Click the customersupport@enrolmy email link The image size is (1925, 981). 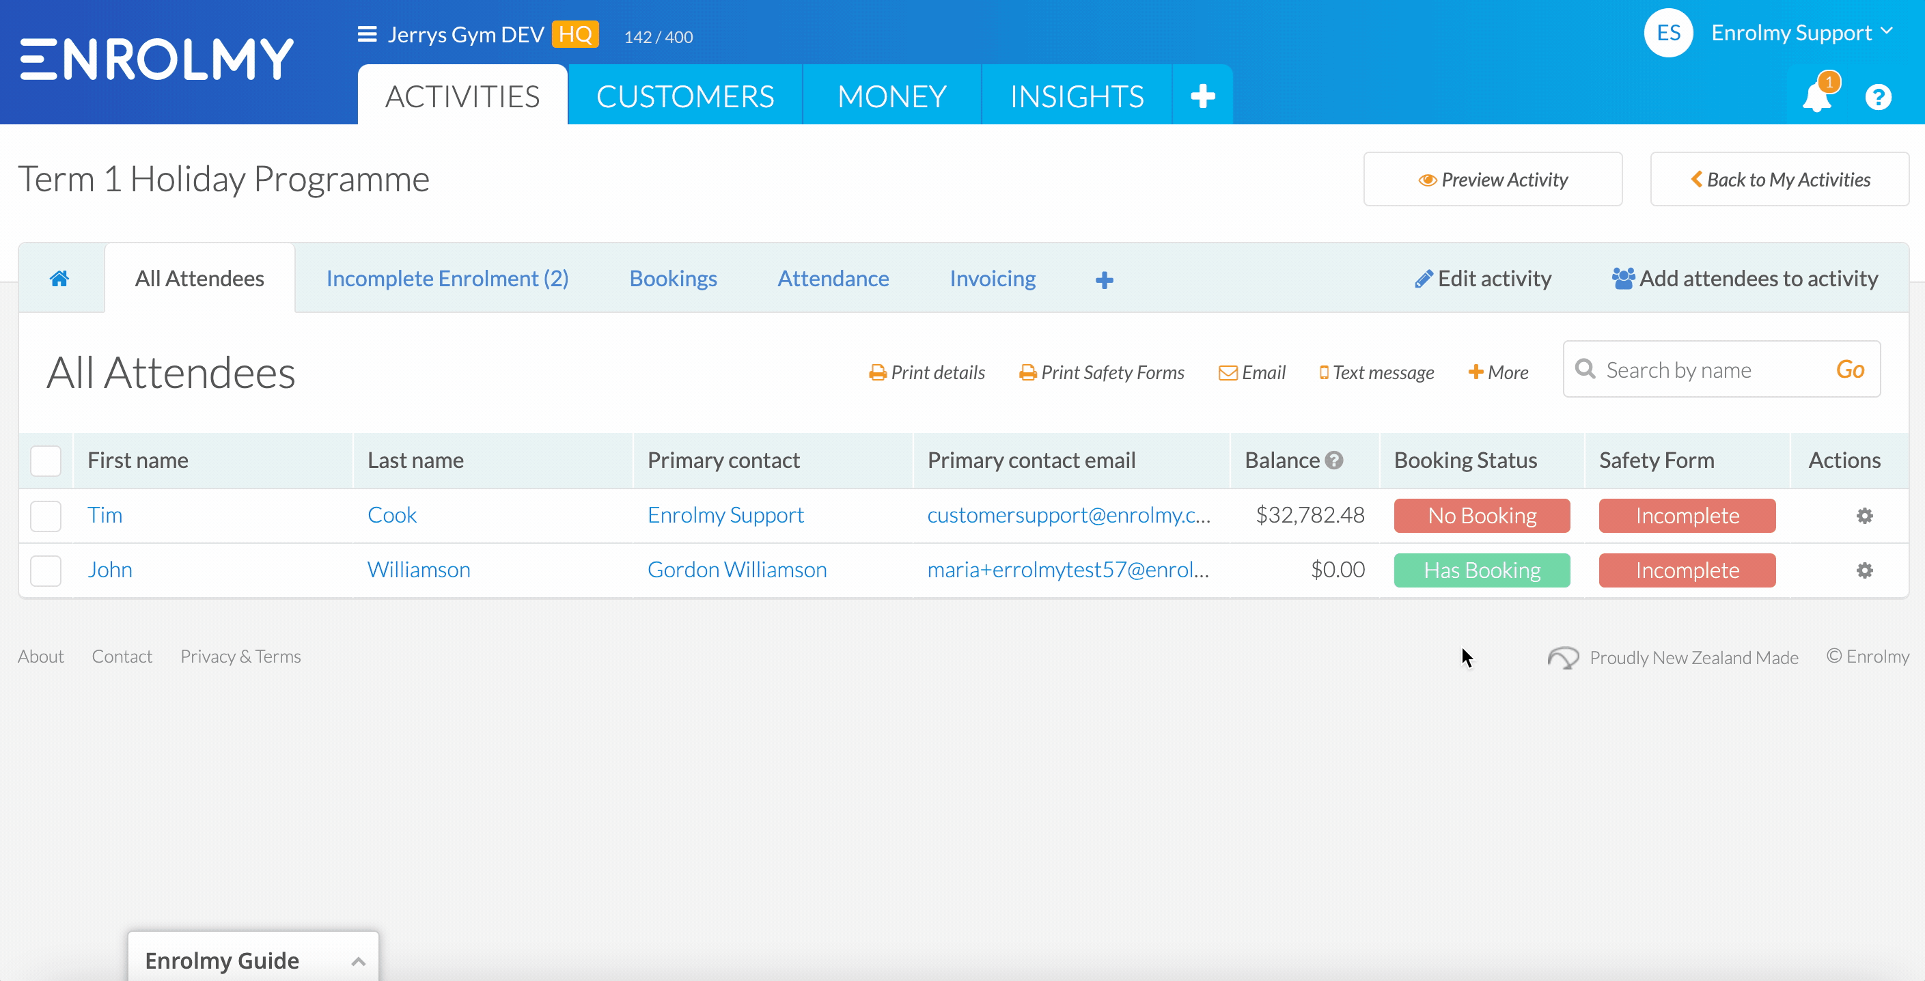coord(1068,515)
